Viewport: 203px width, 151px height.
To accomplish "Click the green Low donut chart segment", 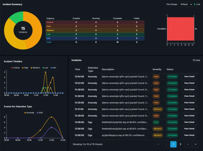I will (x=17, y=17).
